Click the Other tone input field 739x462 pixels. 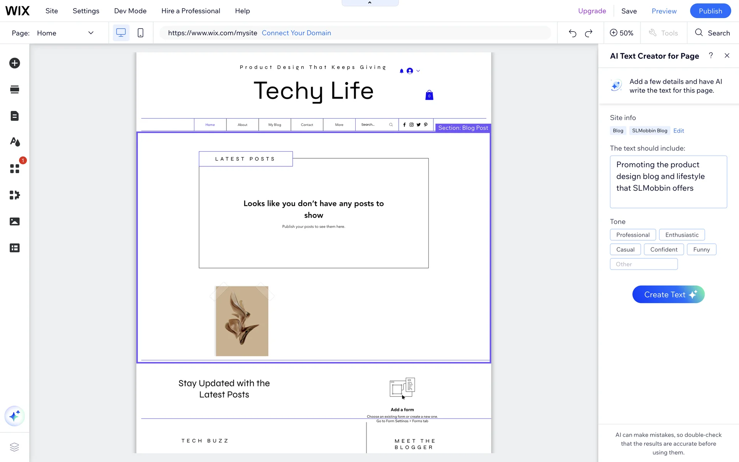click(644, 264)
